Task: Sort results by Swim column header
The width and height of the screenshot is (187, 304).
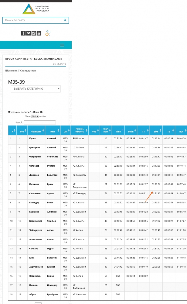Action: click(x=131, y=132)
